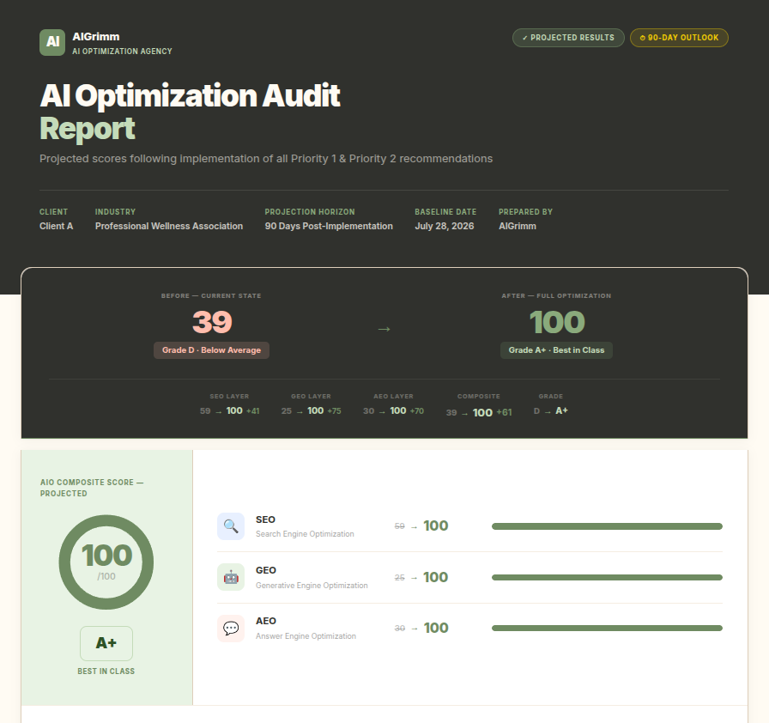Click the Projected scores subtitle text

pos(266,159)
